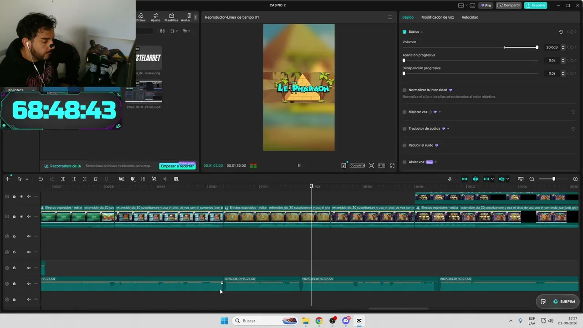Click Empezar a recortar
Viewport: 583px width, 328px height.
(x=177, y=166)
